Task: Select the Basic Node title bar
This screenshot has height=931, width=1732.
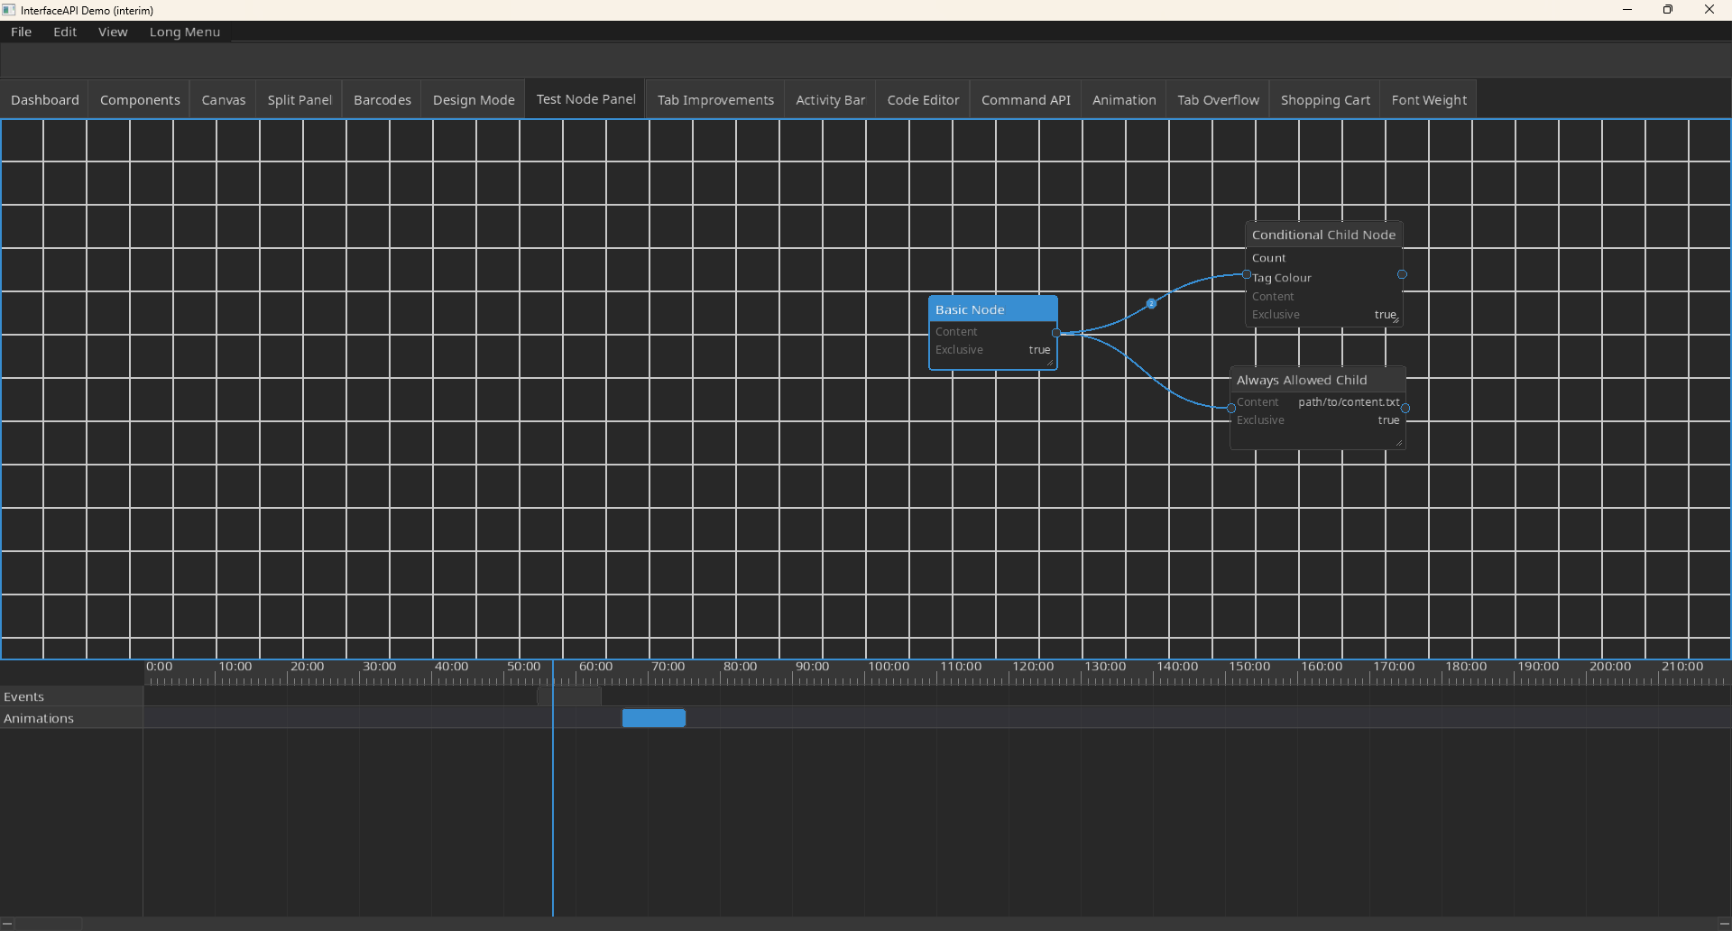Action: (x=993, y=309)
